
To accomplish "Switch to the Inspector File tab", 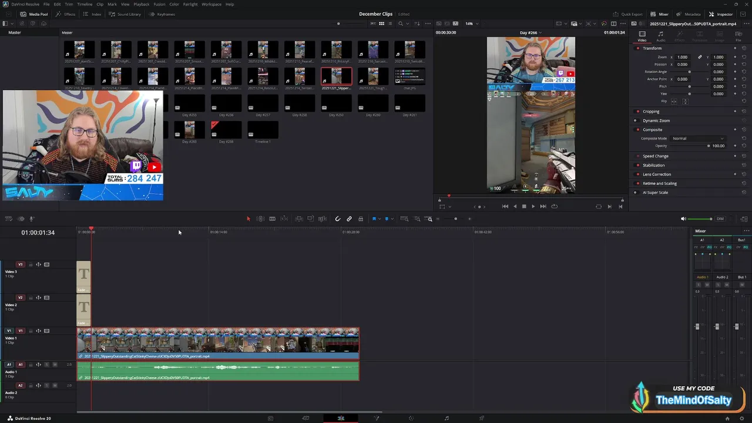I will tap(738, 36).
